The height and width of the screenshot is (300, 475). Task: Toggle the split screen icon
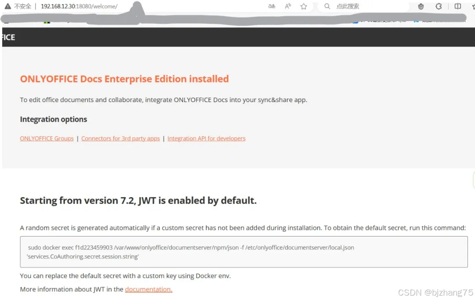pyautogui.click(x=458, y=6)
